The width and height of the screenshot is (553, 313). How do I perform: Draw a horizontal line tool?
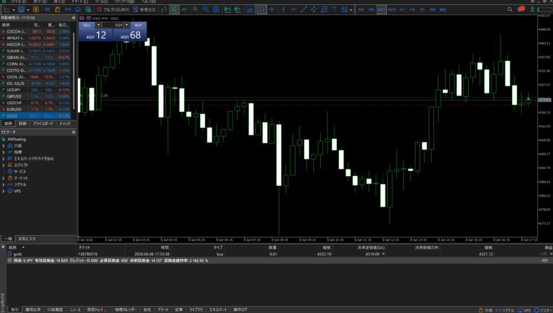[293, 10]
